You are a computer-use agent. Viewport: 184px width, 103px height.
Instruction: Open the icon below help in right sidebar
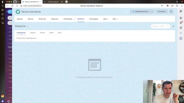click(x=181, y=18)
